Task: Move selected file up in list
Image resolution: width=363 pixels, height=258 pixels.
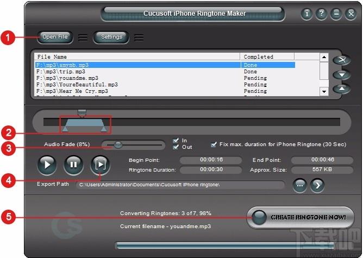Action: tap(341, 89)
